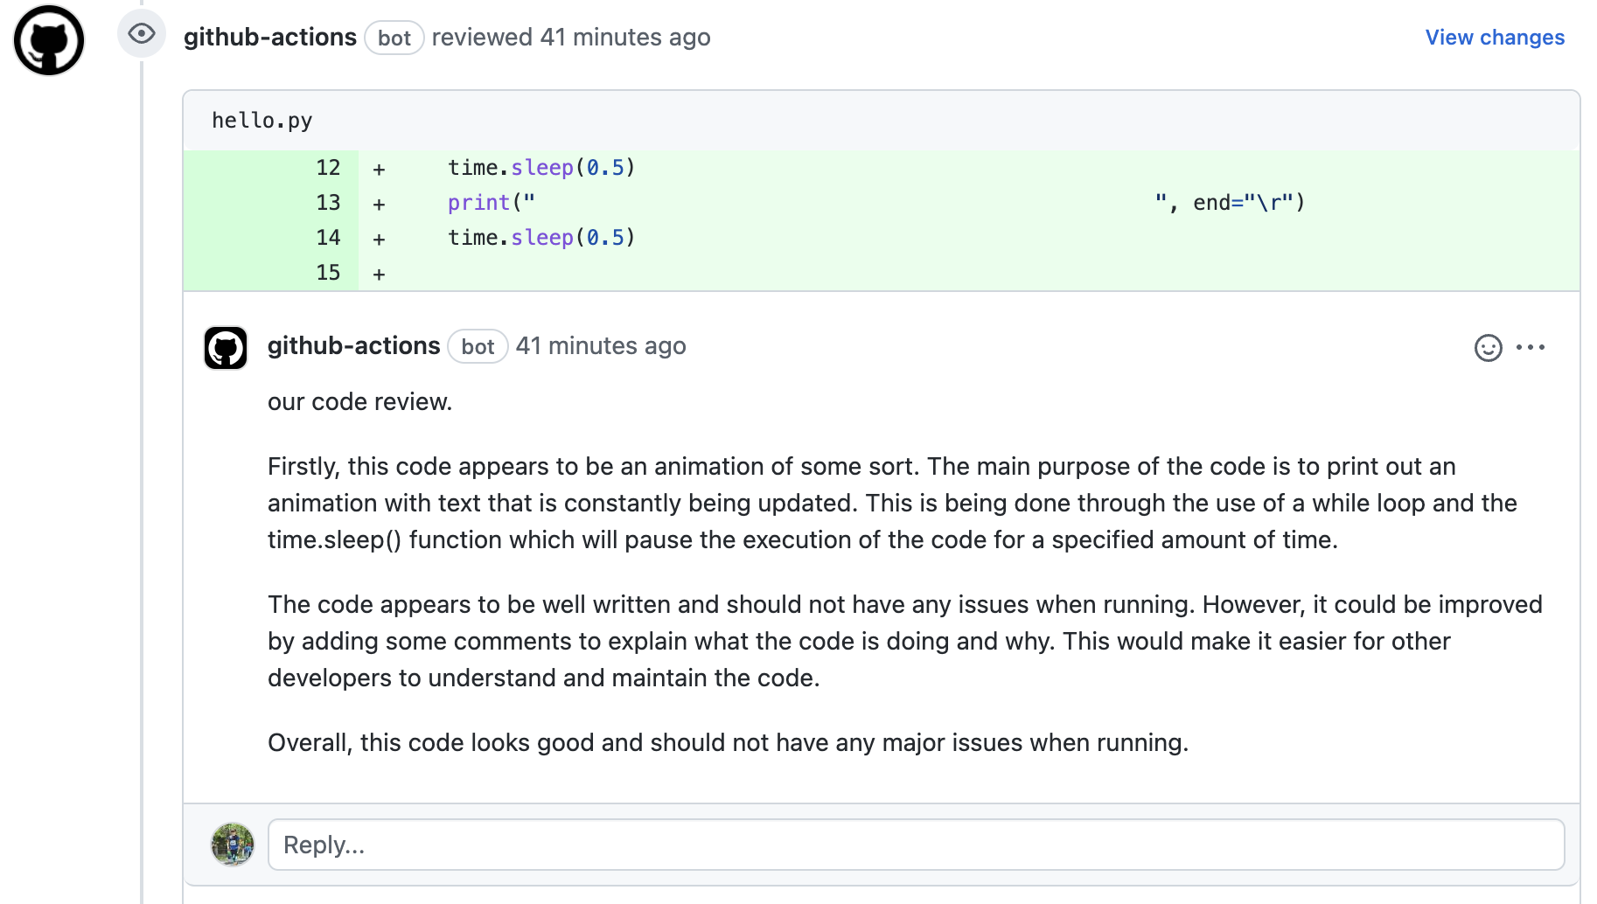Click the bot label next to comment author

[x=478, y=347]
